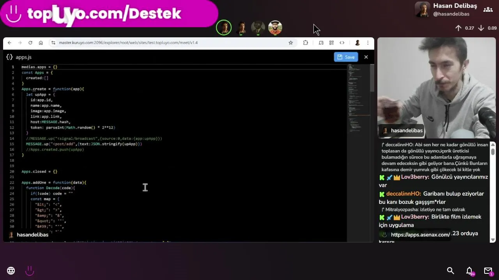Click reply quote from Mitralyozpasha
Image resolution: width=499 pixels, height=280 pixels.
[423, 210]
